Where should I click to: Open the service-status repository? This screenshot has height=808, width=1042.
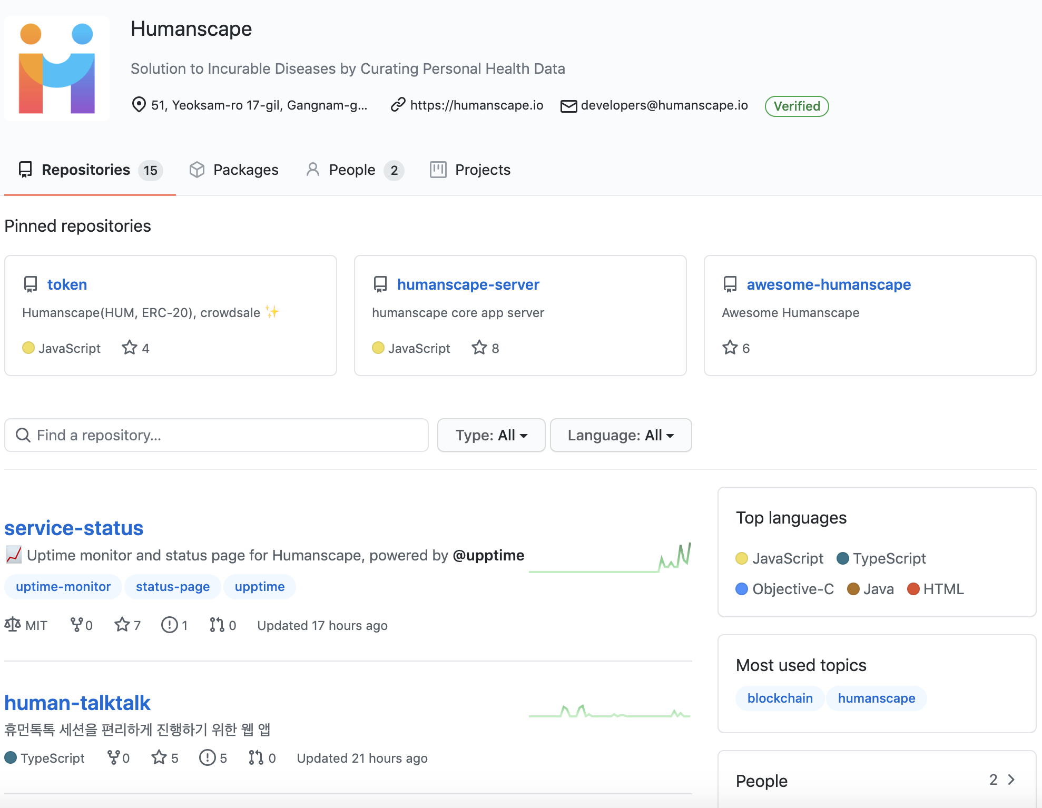pos(74,528)
